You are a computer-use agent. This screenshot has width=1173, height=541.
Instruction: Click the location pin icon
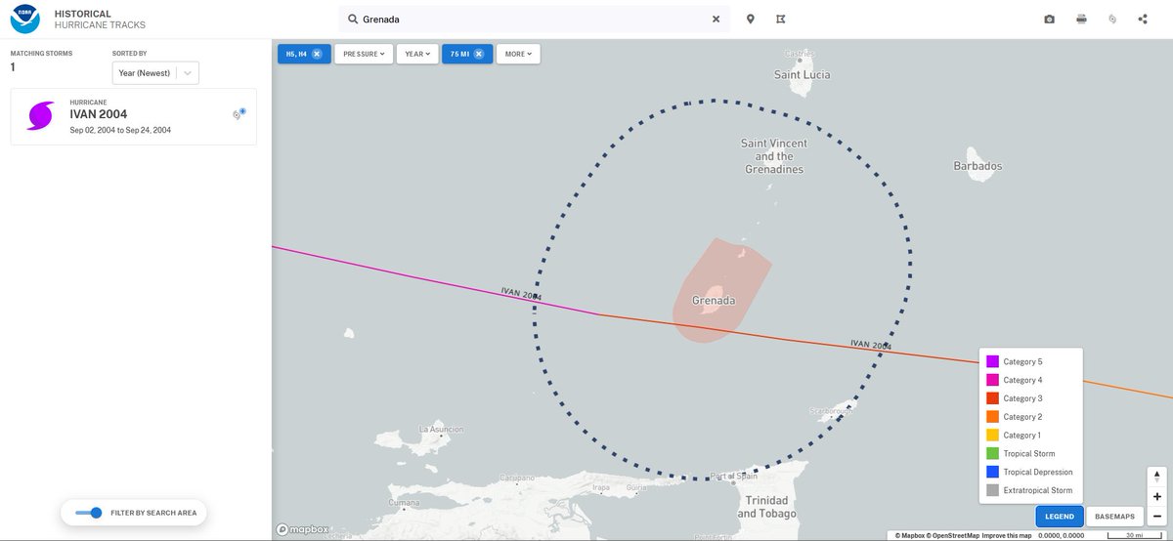751,19
